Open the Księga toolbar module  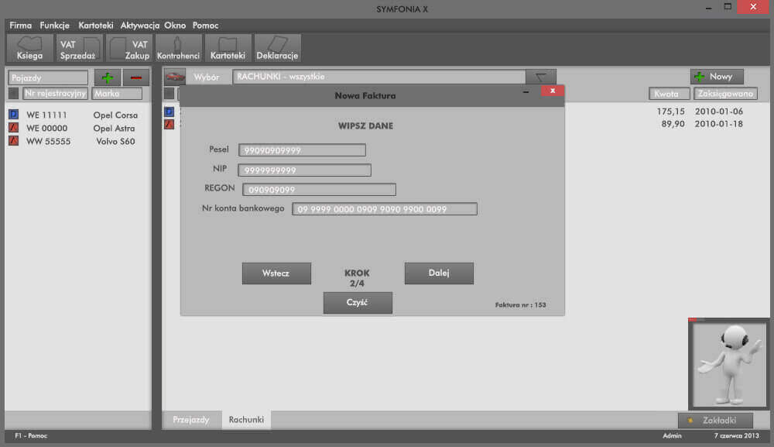29,48
